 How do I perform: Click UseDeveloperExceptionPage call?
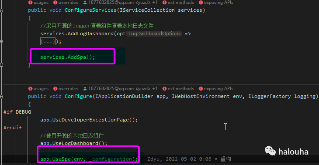click(90, 120)
